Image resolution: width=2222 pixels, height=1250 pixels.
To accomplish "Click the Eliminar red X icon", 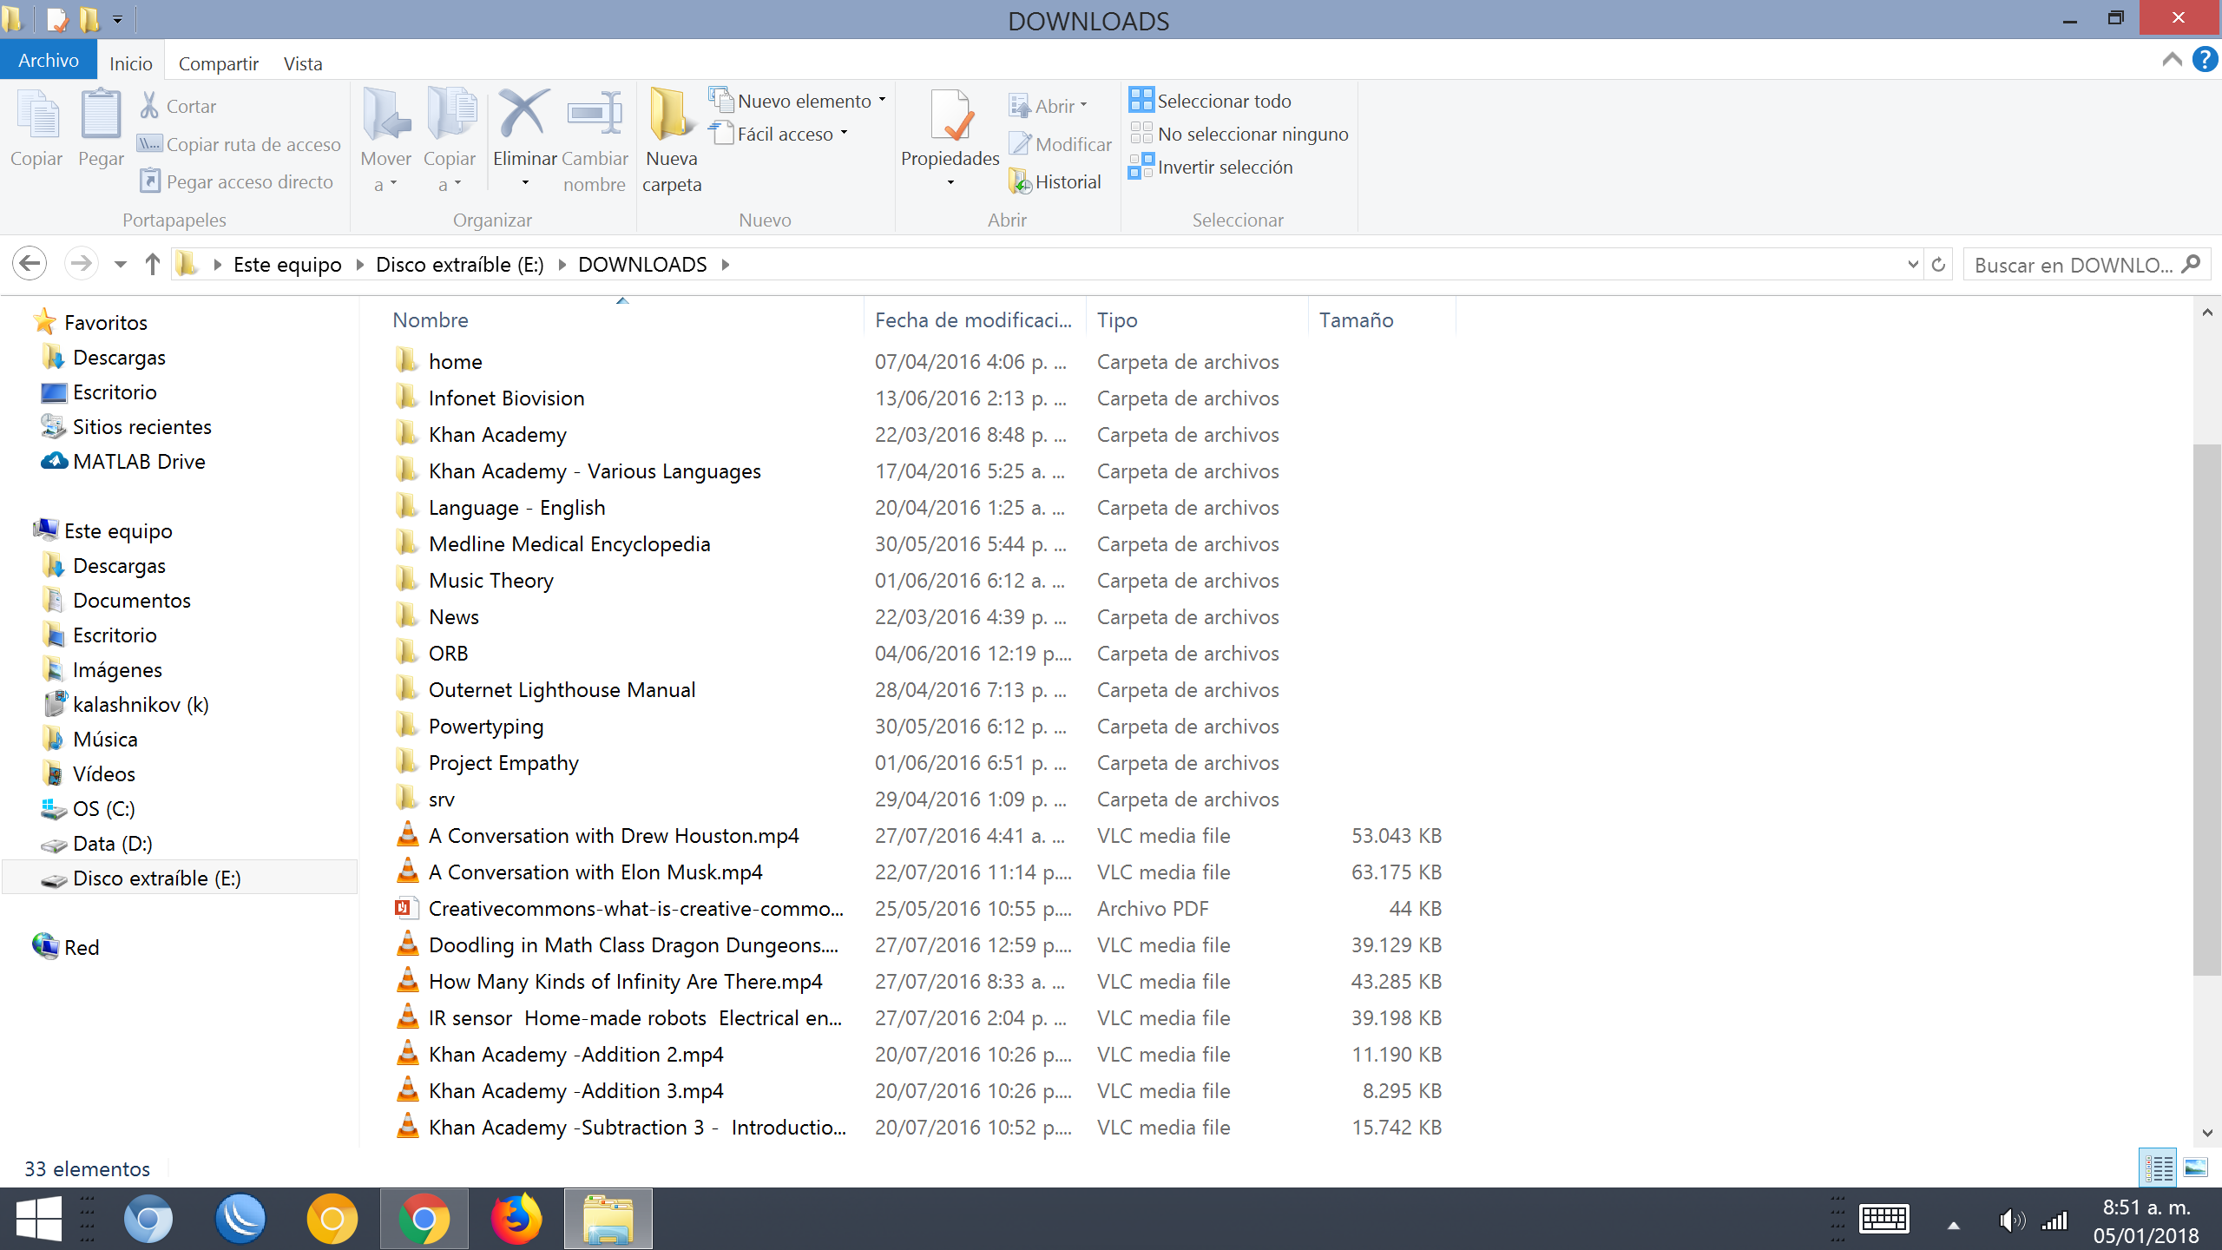I will [523, 114].
